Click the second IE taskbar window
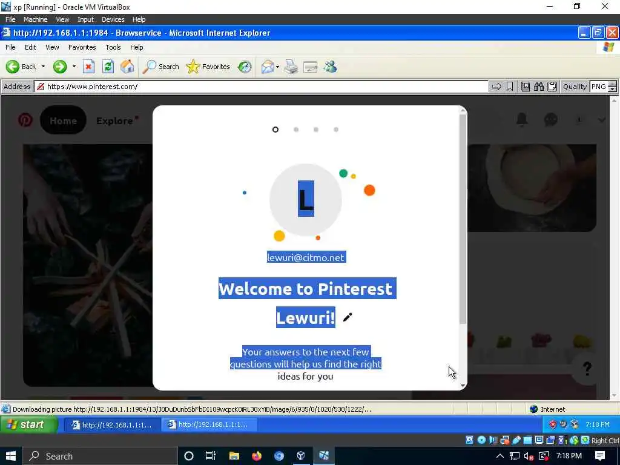This screenshot has width=620, height=465. 209,424
